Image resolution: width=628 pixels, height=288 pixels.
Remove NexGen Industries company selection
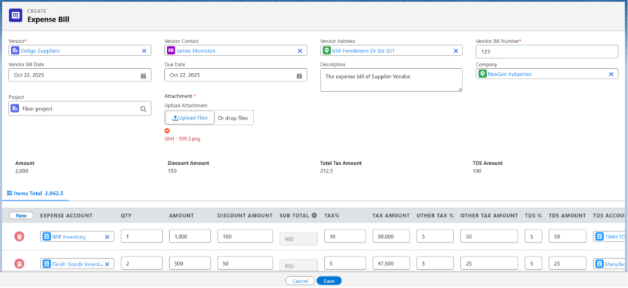pyautogui.click(x=611, y=74)
